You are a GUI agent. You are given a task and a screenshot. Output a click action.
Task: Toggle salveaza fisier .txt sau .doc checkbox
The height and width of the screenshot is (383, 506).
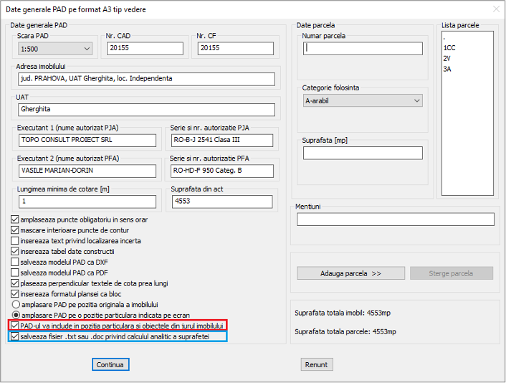pos(15,336)
